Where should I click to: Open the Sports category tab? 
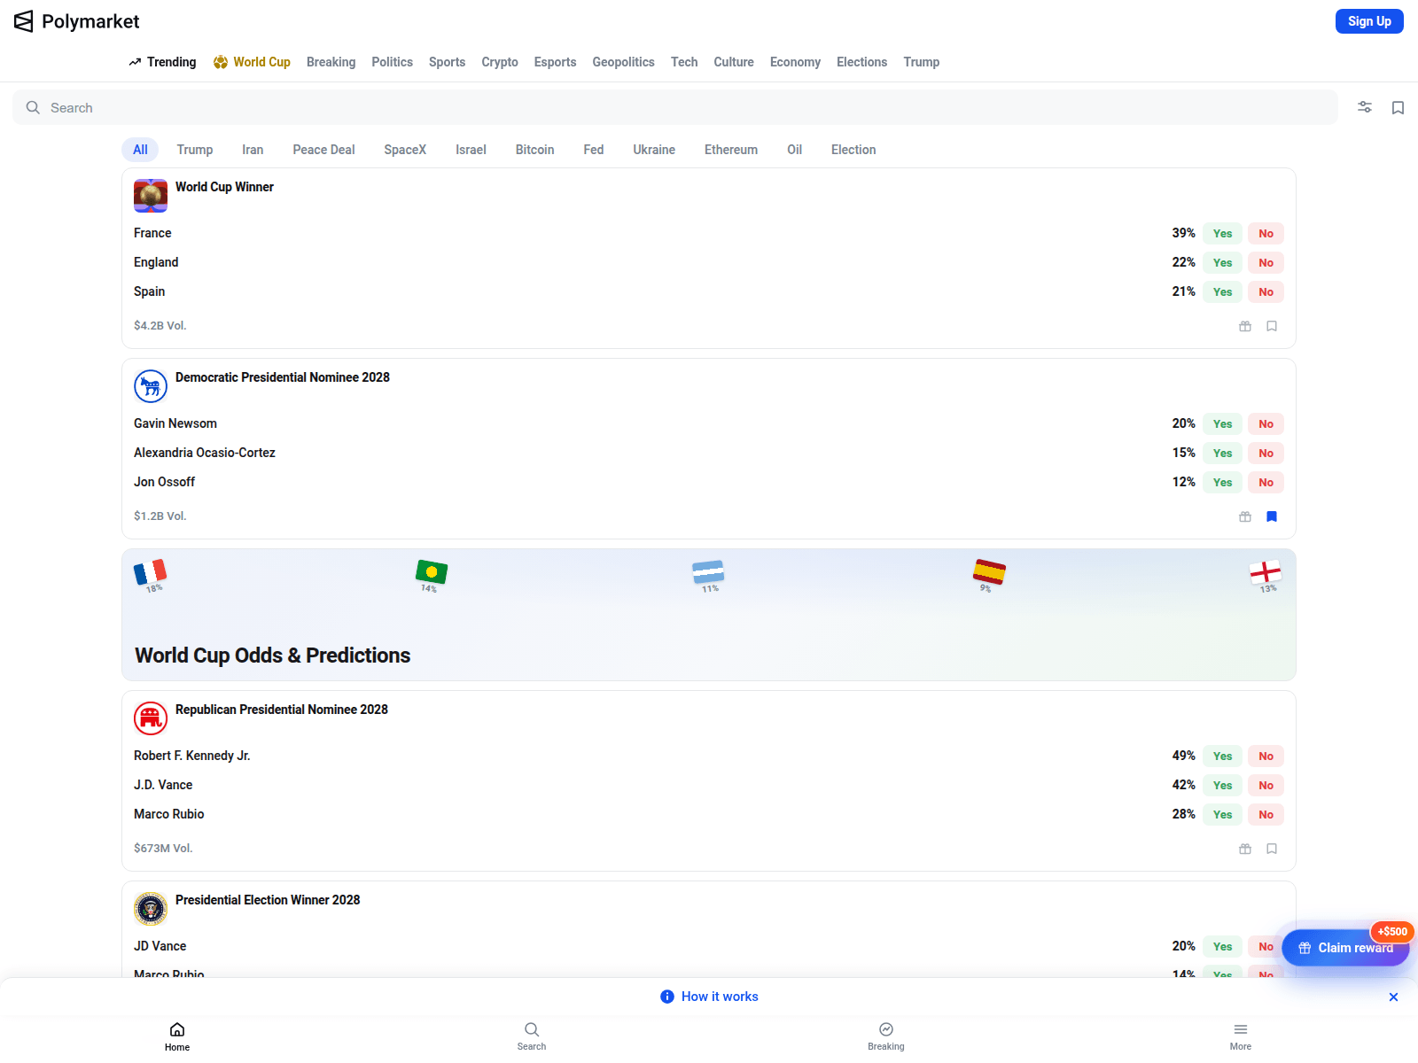pos(447,62)
